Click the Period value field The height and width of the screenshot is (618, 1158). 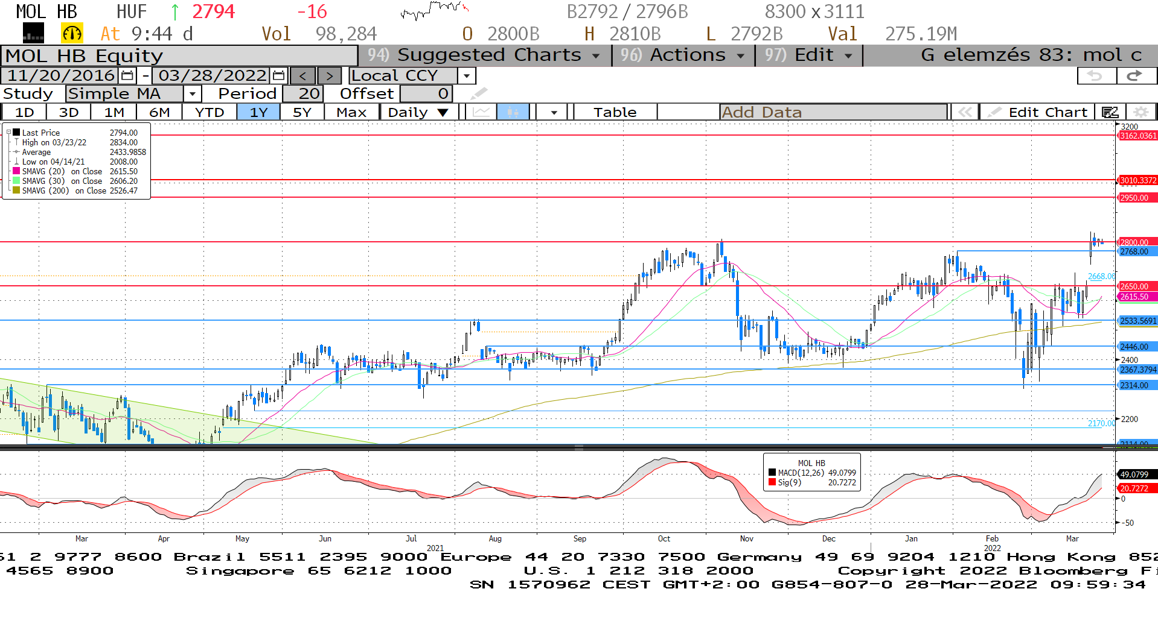(x=303, y=93)
